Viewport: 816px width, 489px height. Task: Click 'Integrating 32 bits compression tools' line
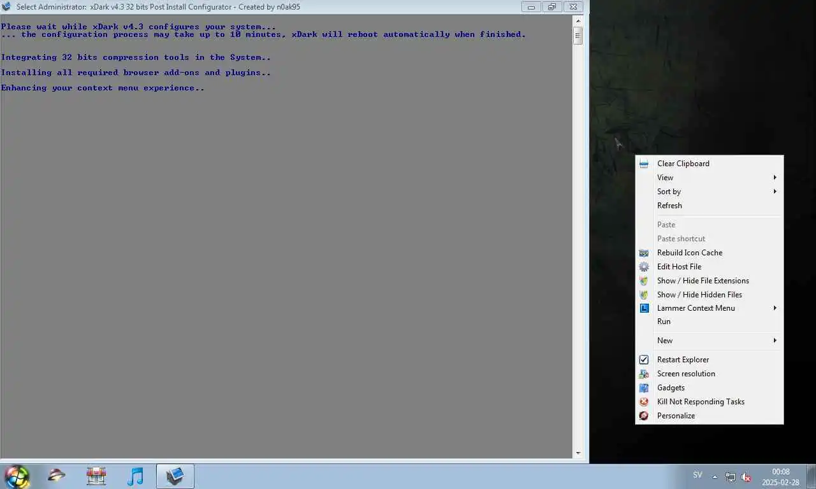pyautogui.click(x=136, y=57)
